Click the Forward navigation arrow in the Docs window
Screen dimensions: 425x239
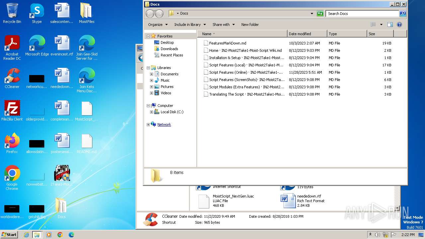(x=159, y=14)
